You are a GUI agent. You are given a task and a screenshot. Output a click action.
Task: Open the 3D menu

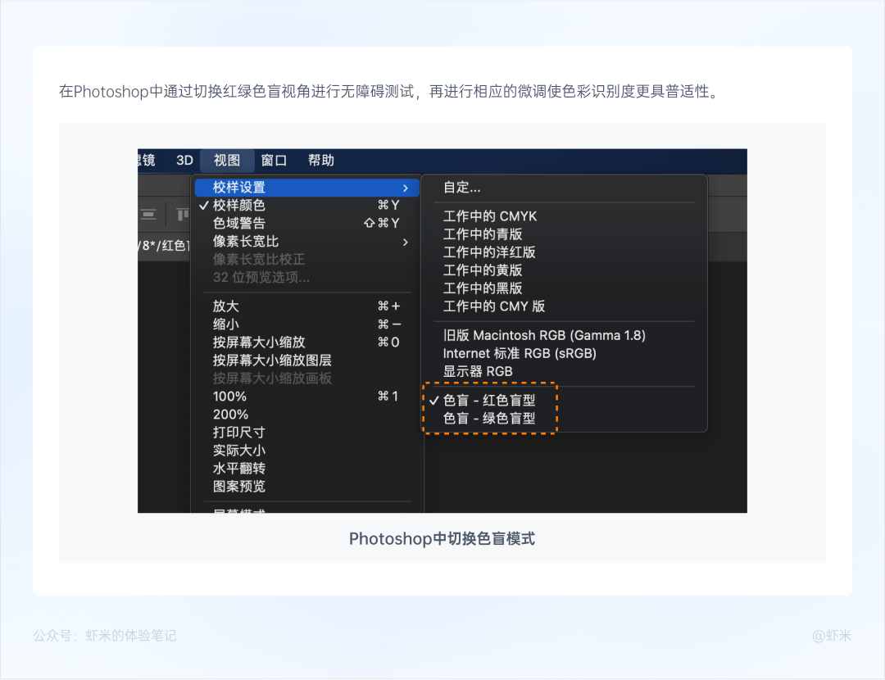click(184, 161)
